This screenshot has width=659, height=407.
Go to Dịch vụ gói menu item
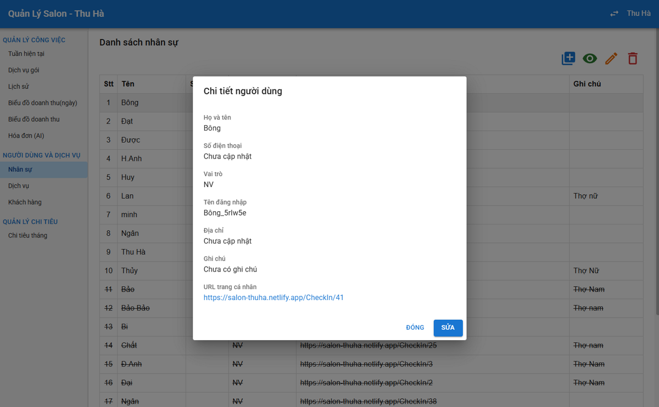[24, 70]
